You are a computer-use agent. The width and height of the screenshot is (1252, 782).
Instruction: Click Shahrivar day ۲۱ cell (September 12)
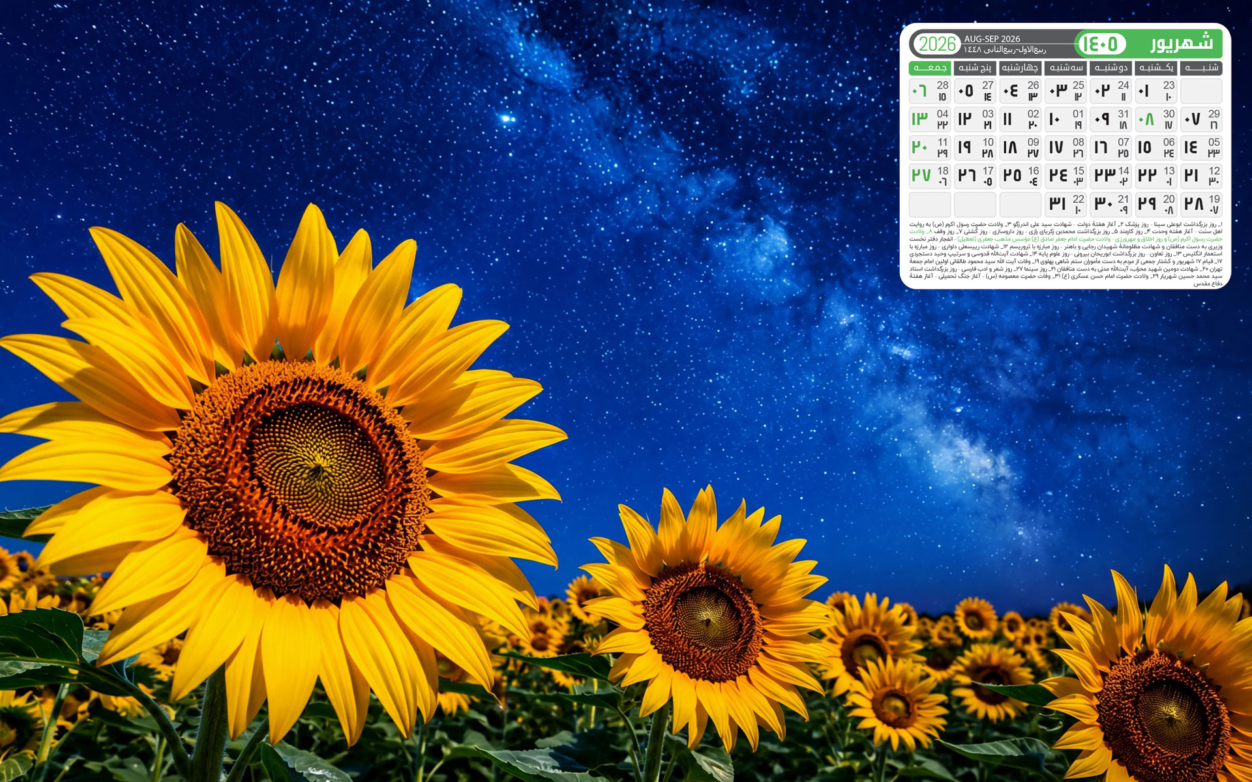(1201, 176)
